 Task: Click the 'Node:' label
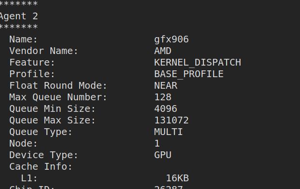pyautogui.click(x=23, y=143)
